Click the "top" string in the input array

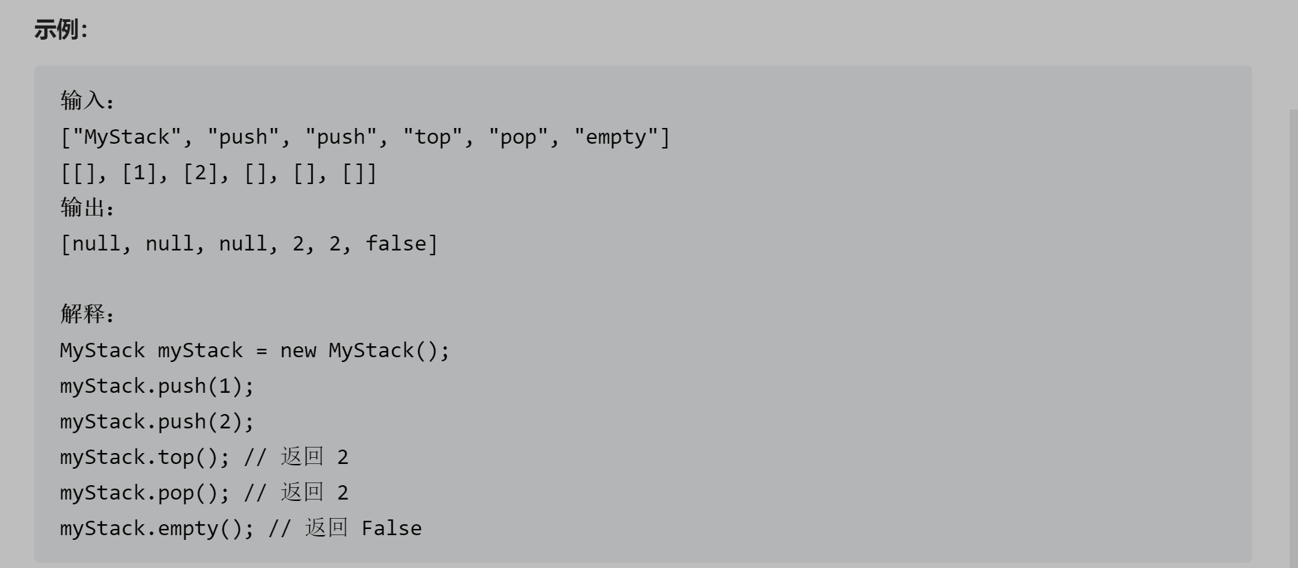tap(433, 137)
